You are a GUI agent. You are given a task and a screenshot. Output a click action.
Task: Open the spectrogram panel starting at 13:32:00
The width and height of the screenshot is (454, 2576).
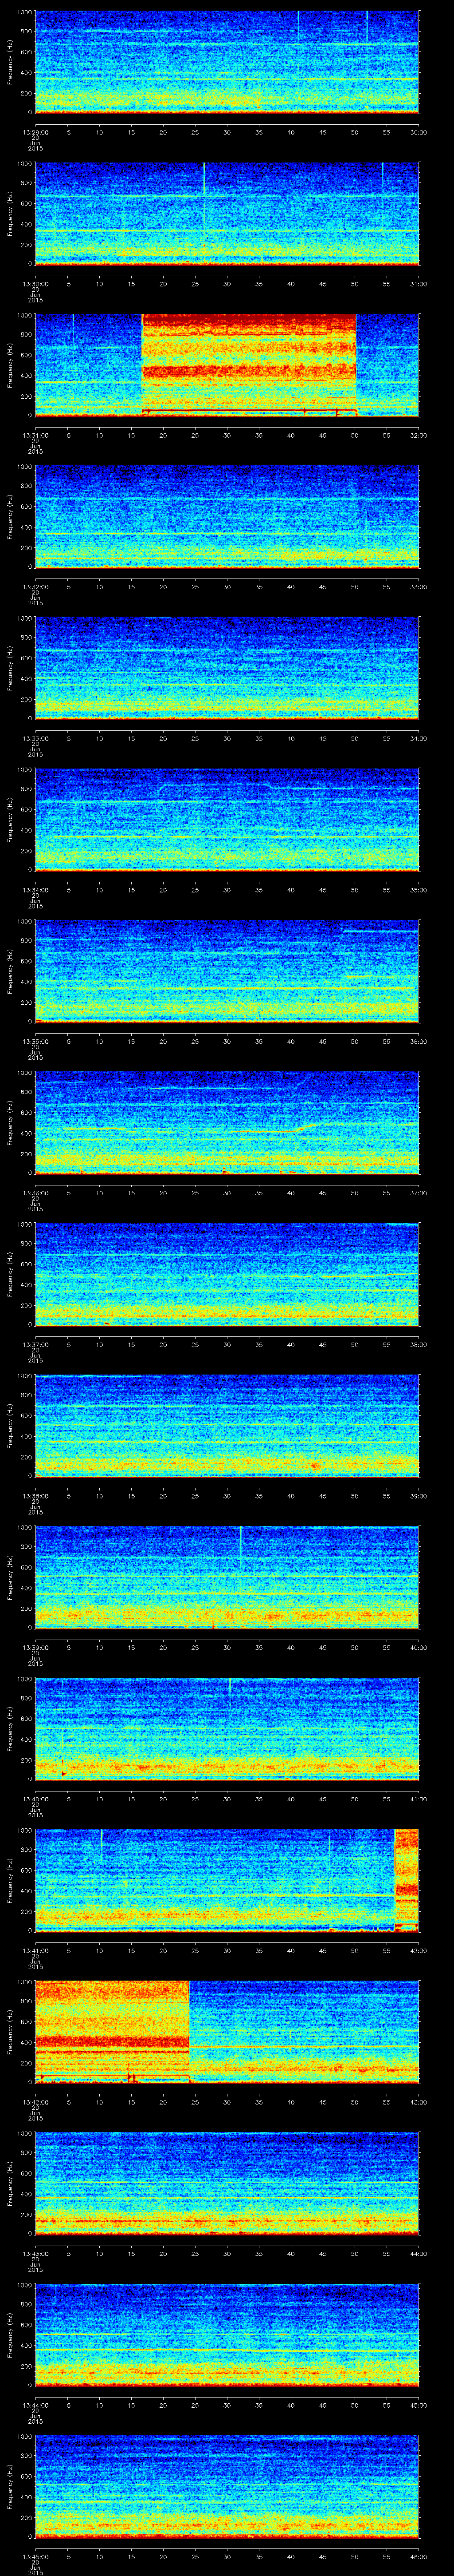tap(227, 516)
